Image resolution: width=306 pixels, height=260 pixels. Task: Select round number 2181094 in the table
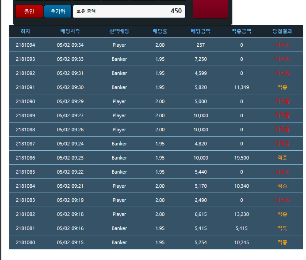click(x=25, y=45)
